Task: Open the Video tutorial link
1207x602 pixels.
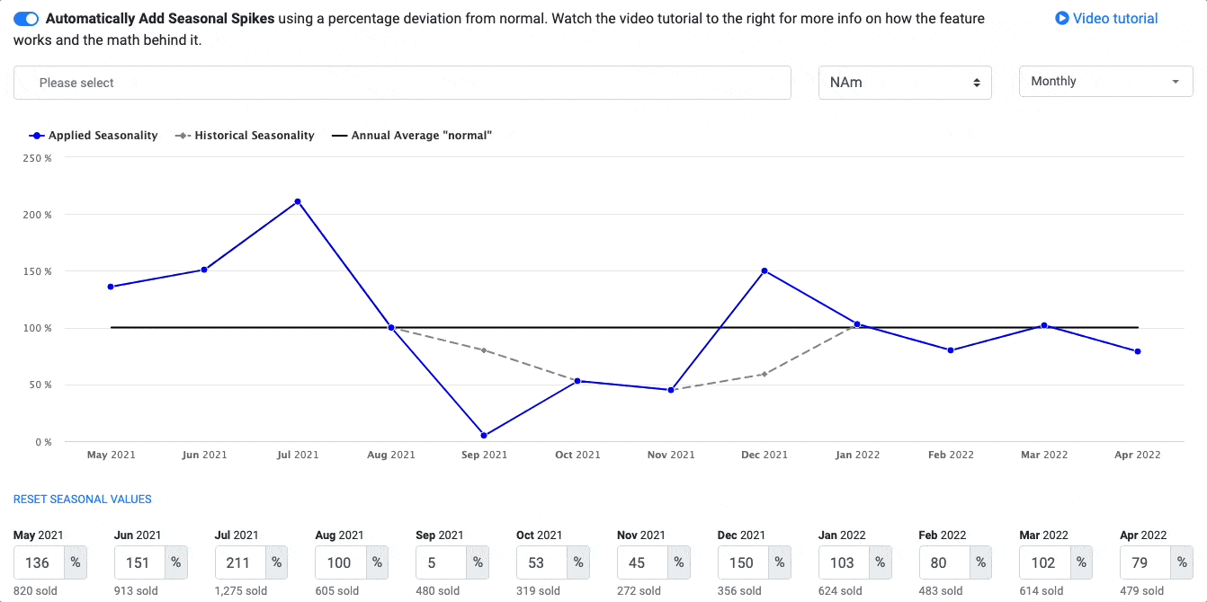Action: [1114, 18]
